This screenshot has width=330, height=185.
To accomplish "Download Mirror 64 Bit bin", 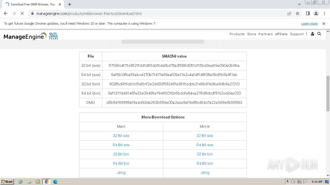I will click(205, 163).
